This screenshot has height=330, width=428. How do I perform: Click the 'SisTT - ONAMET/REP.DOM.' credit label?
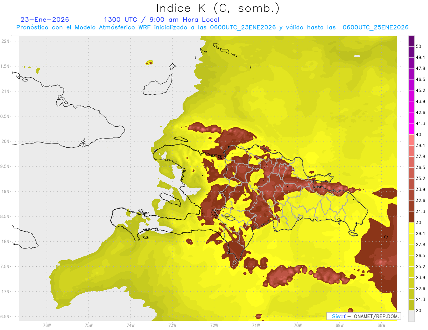tap(363, 316)
